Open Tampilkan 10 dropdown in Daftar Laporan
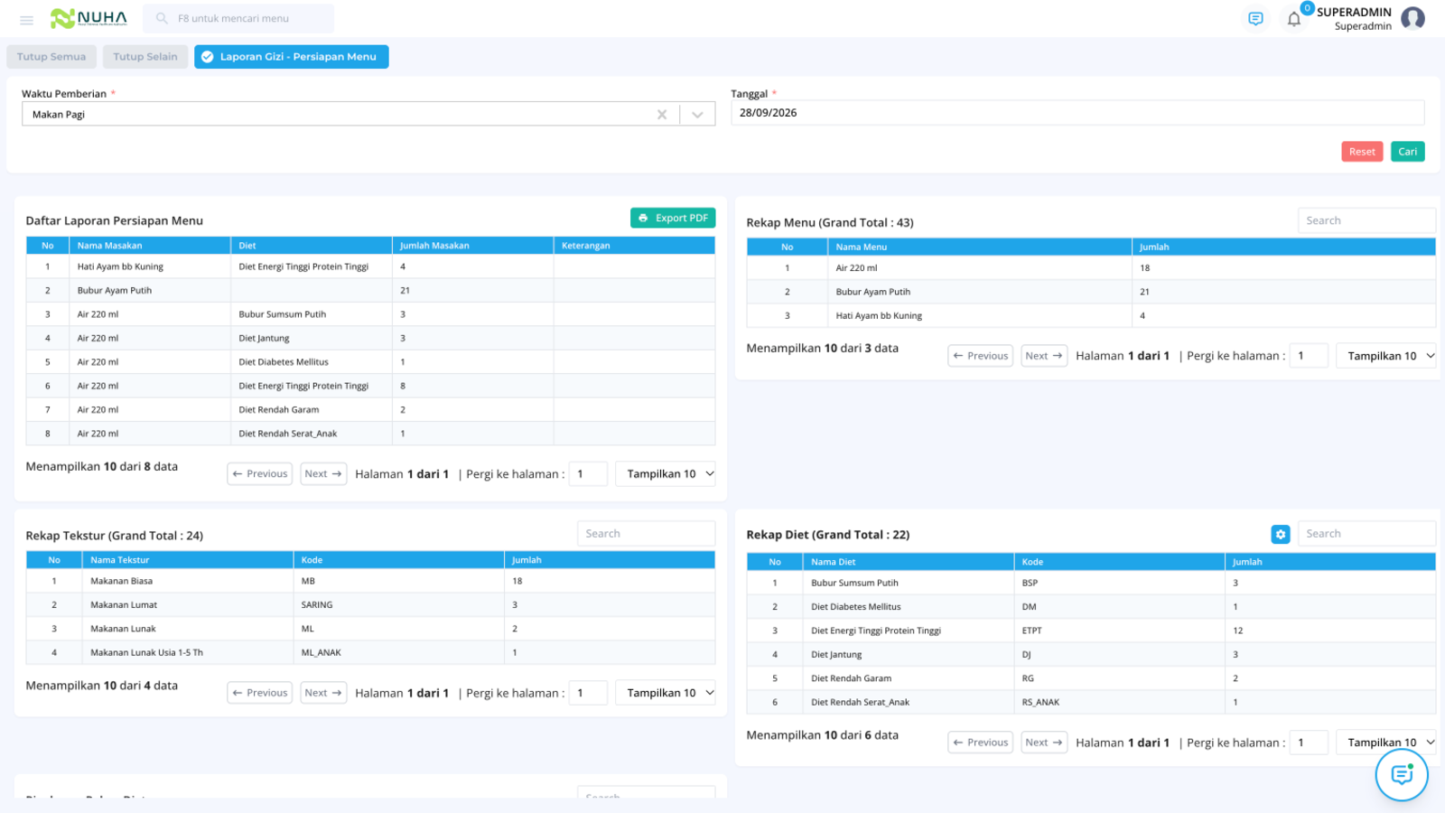Image resolution: width=1445 pixels, height=813 pixels. click(666, 474)
